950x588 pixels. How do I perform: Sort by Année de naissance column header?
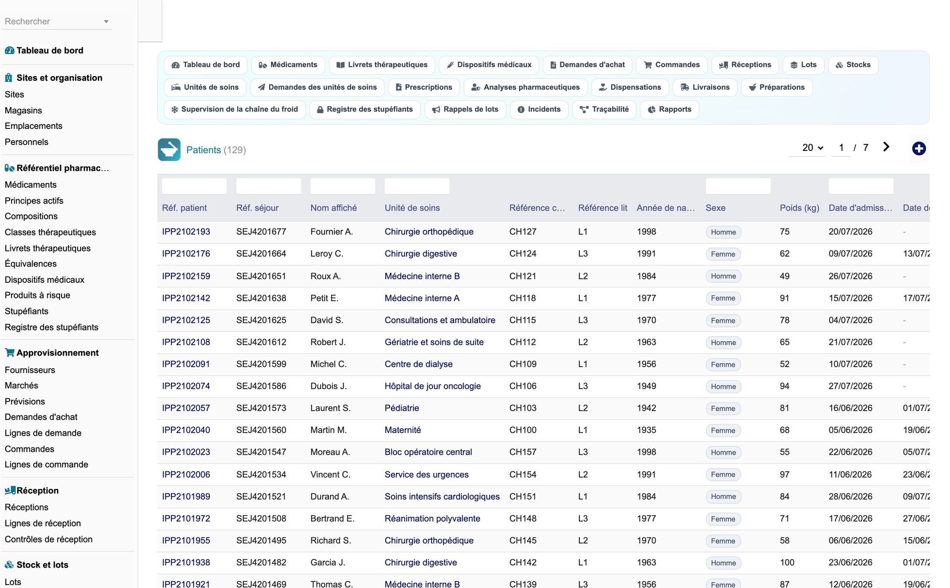point(666,208)
